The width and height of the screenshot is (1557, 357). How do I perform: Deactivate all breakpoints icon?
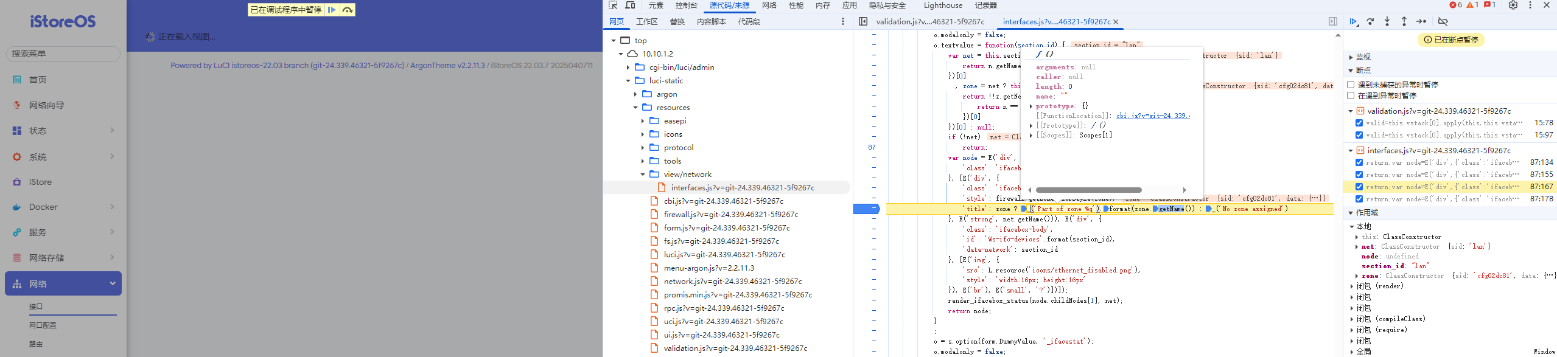click(1443, 21)
